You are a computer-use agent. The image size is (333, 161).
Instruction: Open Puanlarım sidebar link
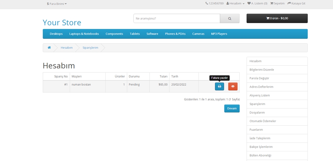(277, 130)
